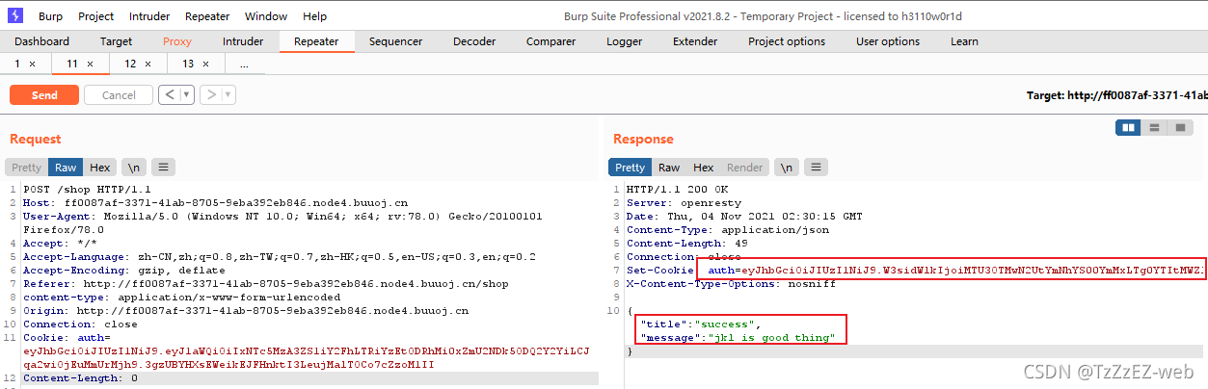Click the POST /shop HTTP/1.1 request line

[87, 190]
